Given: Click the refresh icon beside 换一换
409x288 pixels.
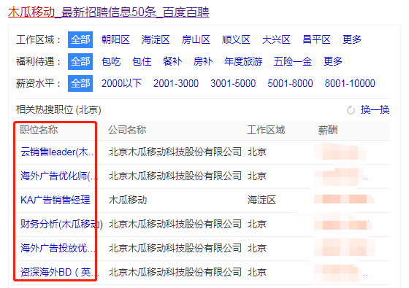Looking at the screenshot, I should 351,110.
